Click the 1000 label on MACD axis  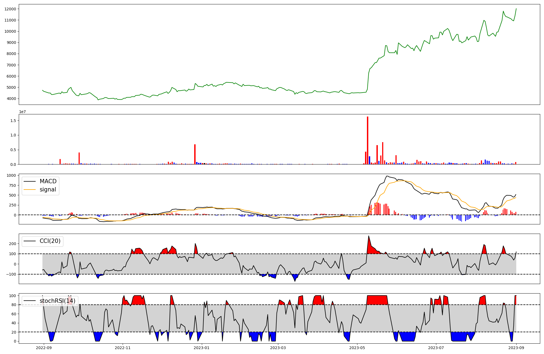click(11, 175)
